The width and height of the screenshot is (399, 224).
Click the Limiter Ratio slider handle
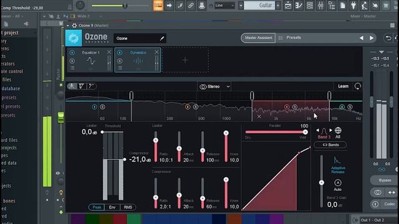click(156, 141)
